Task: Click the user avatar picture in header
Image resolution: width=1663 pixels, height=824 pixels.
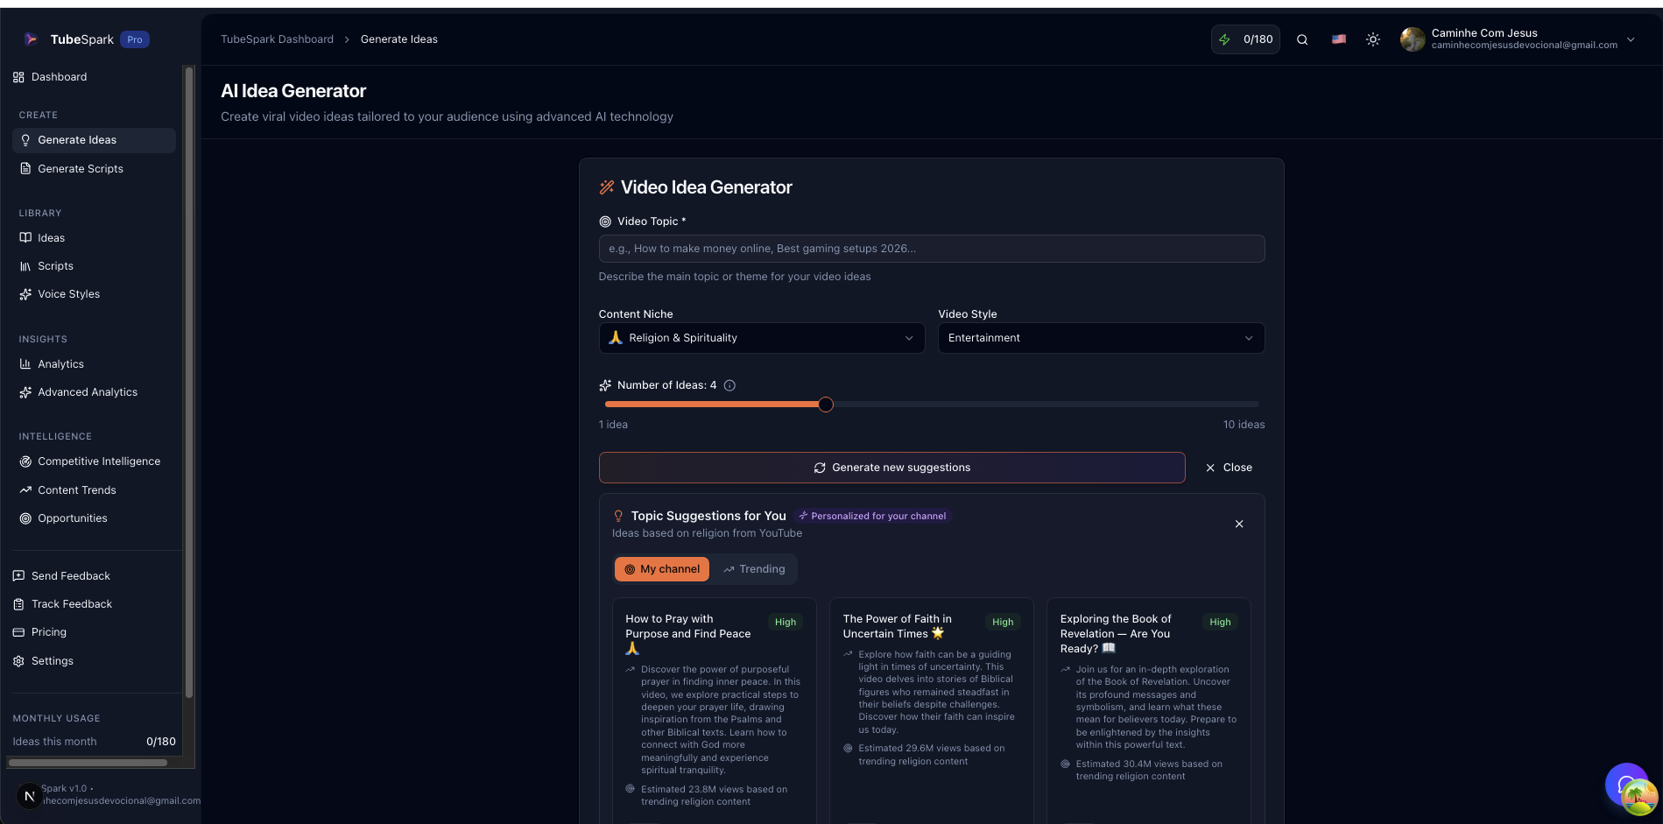Action: [1413, 39]
